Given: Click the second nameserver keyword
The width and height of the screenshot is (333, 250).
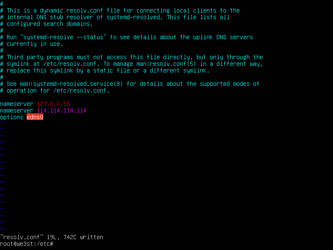Looking at the screenshot, I should (17, 110).
